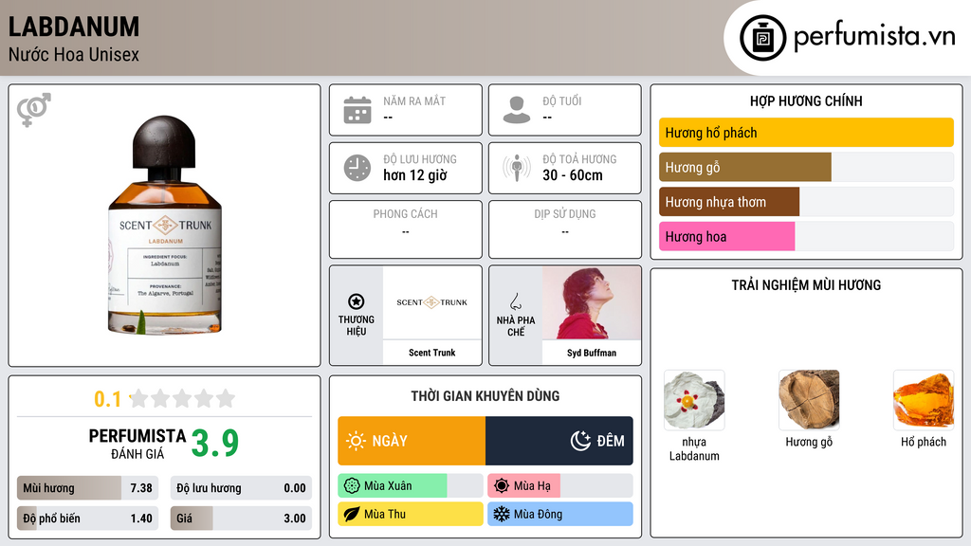Select the Hổ phách amber note image
Viewport: 971px width, 546px height.
tap(924, 400)
